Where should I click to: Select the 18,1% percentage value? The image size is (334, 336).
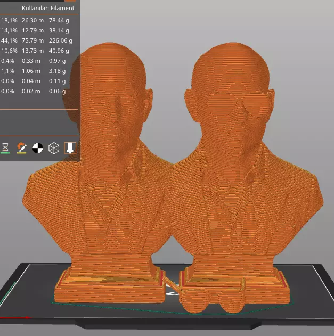9,20
